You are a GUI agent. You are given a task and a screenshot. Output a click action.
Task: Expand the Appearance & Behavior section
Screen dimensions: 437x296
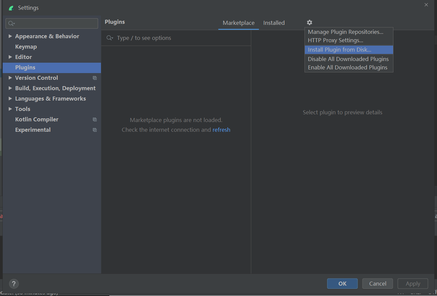(x=10, y=36)
